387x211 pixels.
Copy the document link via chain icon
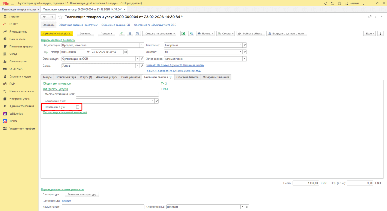[x=369, y=17]
